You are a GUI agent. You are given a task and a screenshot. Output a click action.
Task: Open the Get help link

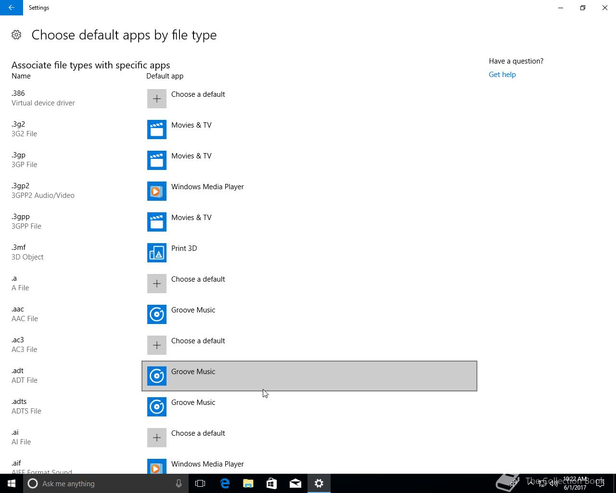502,75
